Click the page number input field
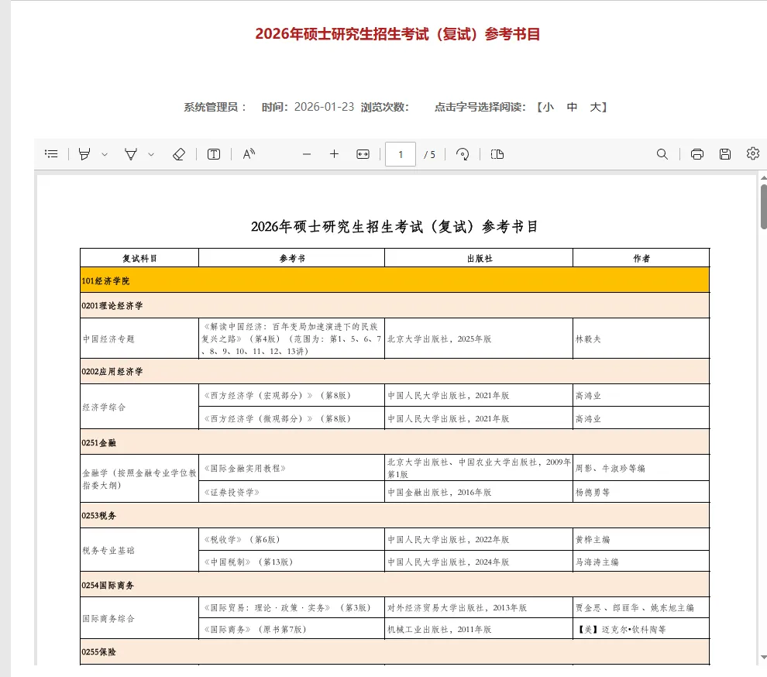The width and height of the screenshot is (767, 677). 401,155
